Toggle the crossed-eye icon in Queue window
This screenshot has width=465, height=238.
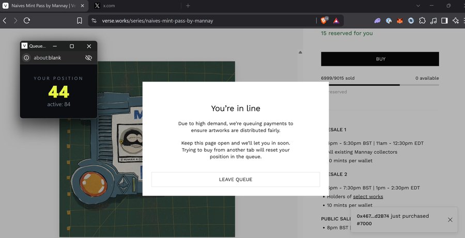(88, 58)
